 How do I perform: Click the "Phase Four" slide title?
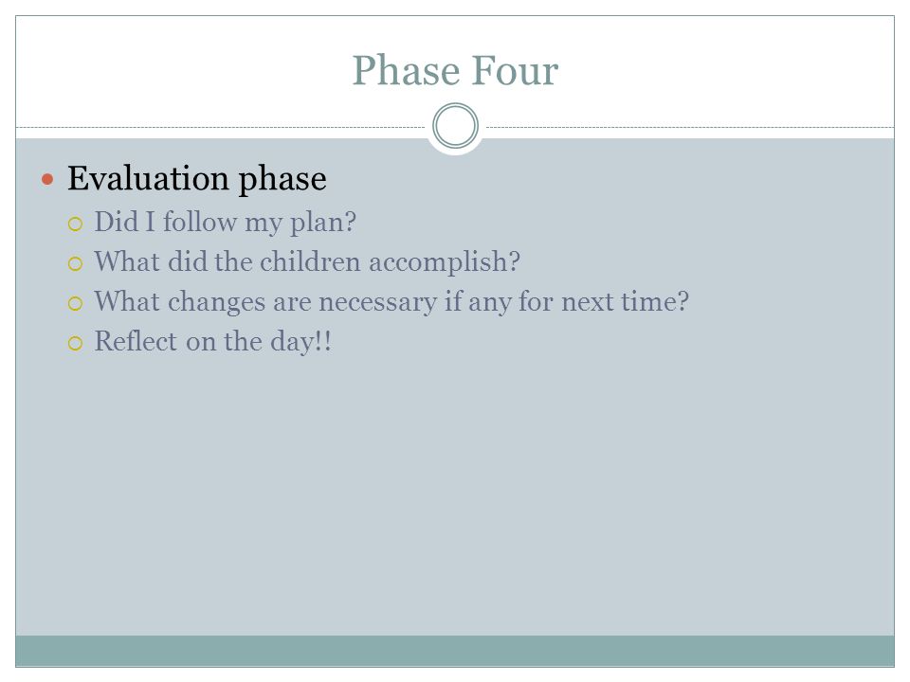pyautogui.click(x=455, y=71)
